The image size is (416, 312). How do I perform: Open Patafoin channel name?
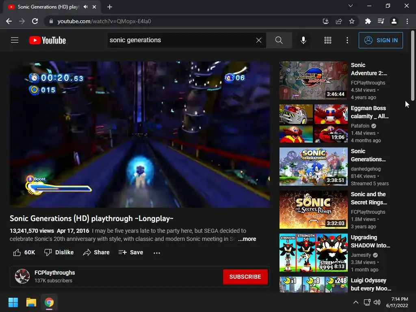tap(360, 126)
